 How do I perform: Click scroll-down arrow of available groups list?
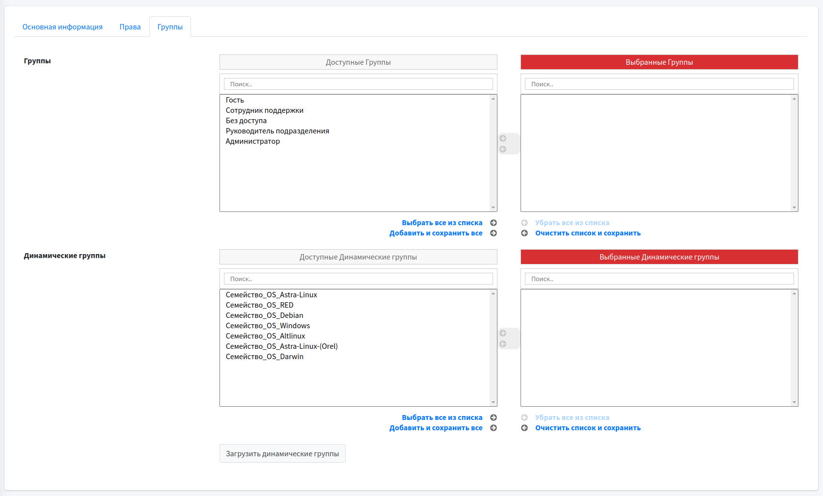[493, 208]
